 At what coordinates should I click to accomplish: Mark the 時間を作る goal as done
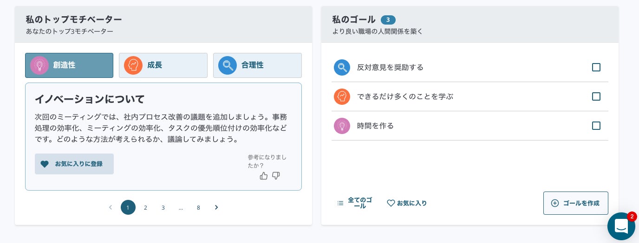[x=596, y=126]
